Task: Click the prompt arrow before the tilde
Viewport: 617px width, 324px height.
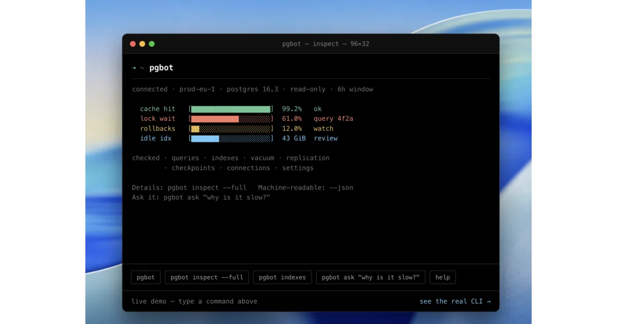Action: click(134, 68)
